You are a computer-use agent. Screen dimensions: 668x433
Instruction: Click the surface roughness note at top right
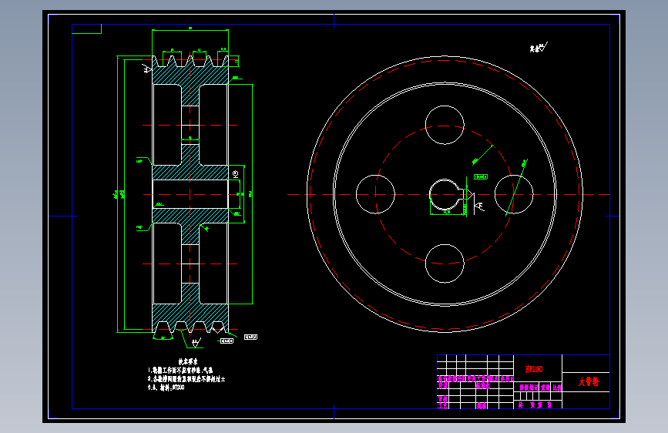pyautogui.click(x=539, y=47)
